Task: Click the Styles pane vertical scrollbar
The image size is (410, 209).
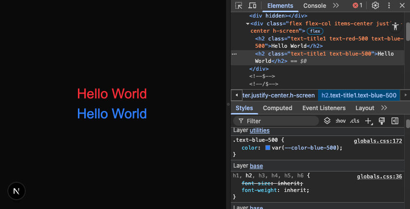Action: [408, 123]
